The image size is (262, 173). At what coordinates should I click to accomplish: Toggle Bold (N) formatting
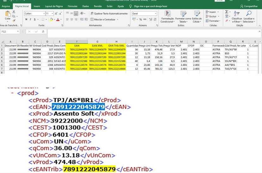coord(26,20)
